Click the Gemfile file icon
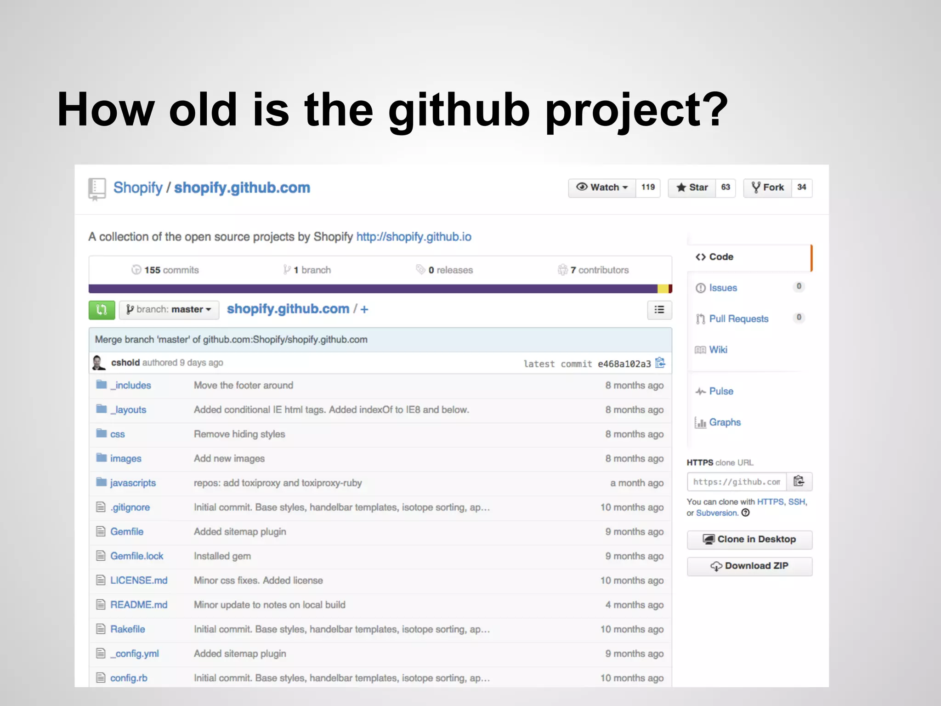941x706 pixels. coord(101,531)
